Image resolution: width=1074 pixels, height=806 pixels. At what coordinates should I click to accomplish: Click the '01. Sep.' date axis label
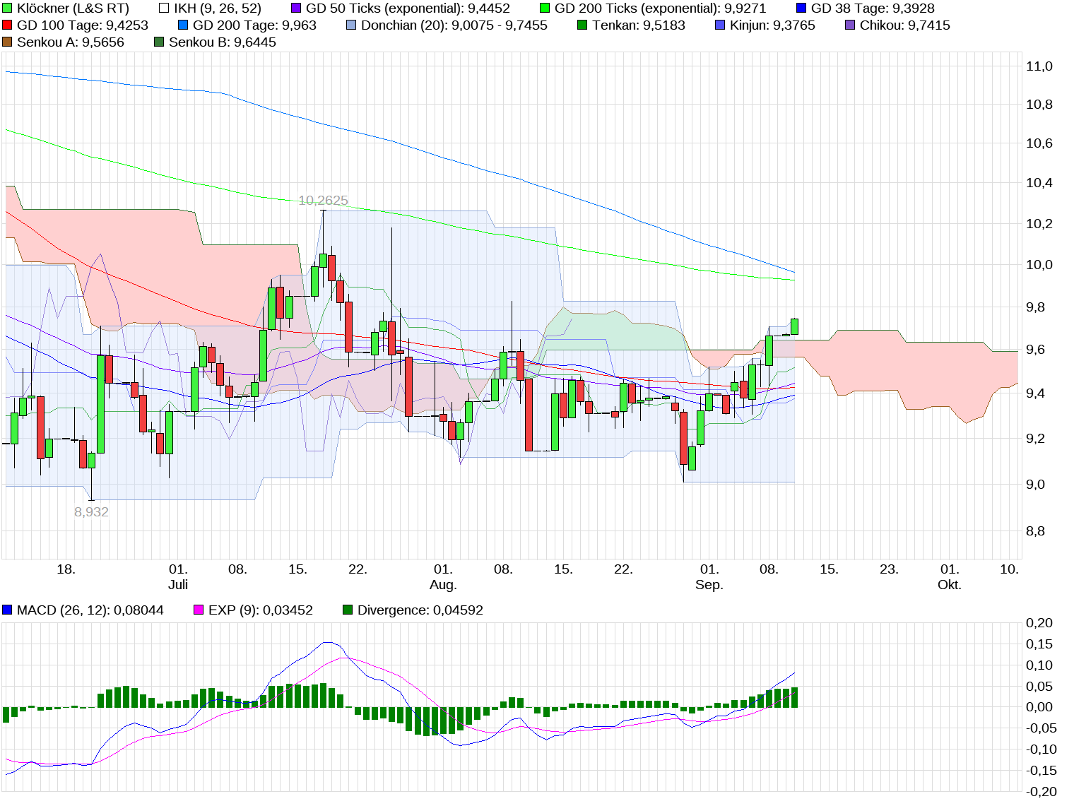709,576
